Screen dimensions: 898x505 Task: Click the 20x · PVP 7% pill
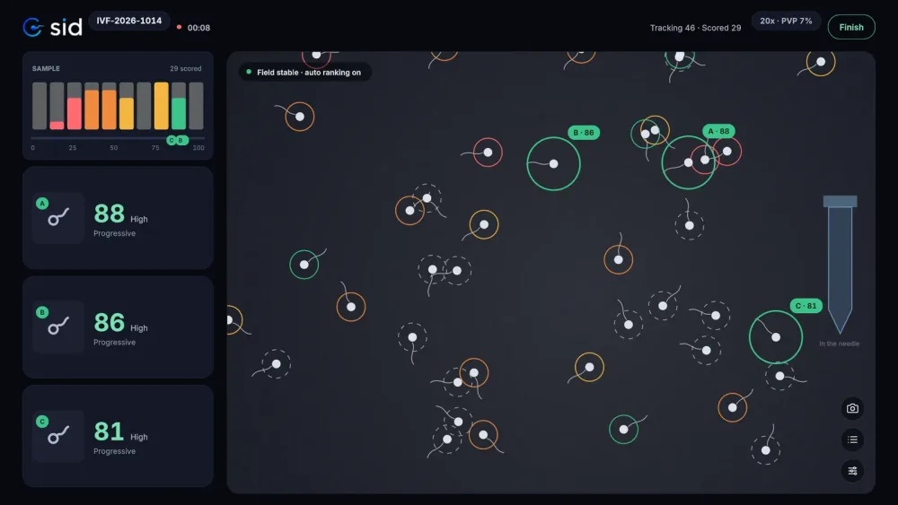786,22
